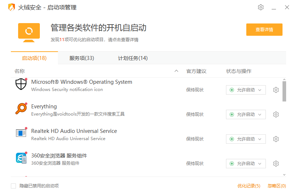Select 360安全浏览器 服务组件 entry title
Image resolution: width=297 pixels, height=195 pixels.
(59, 156)
